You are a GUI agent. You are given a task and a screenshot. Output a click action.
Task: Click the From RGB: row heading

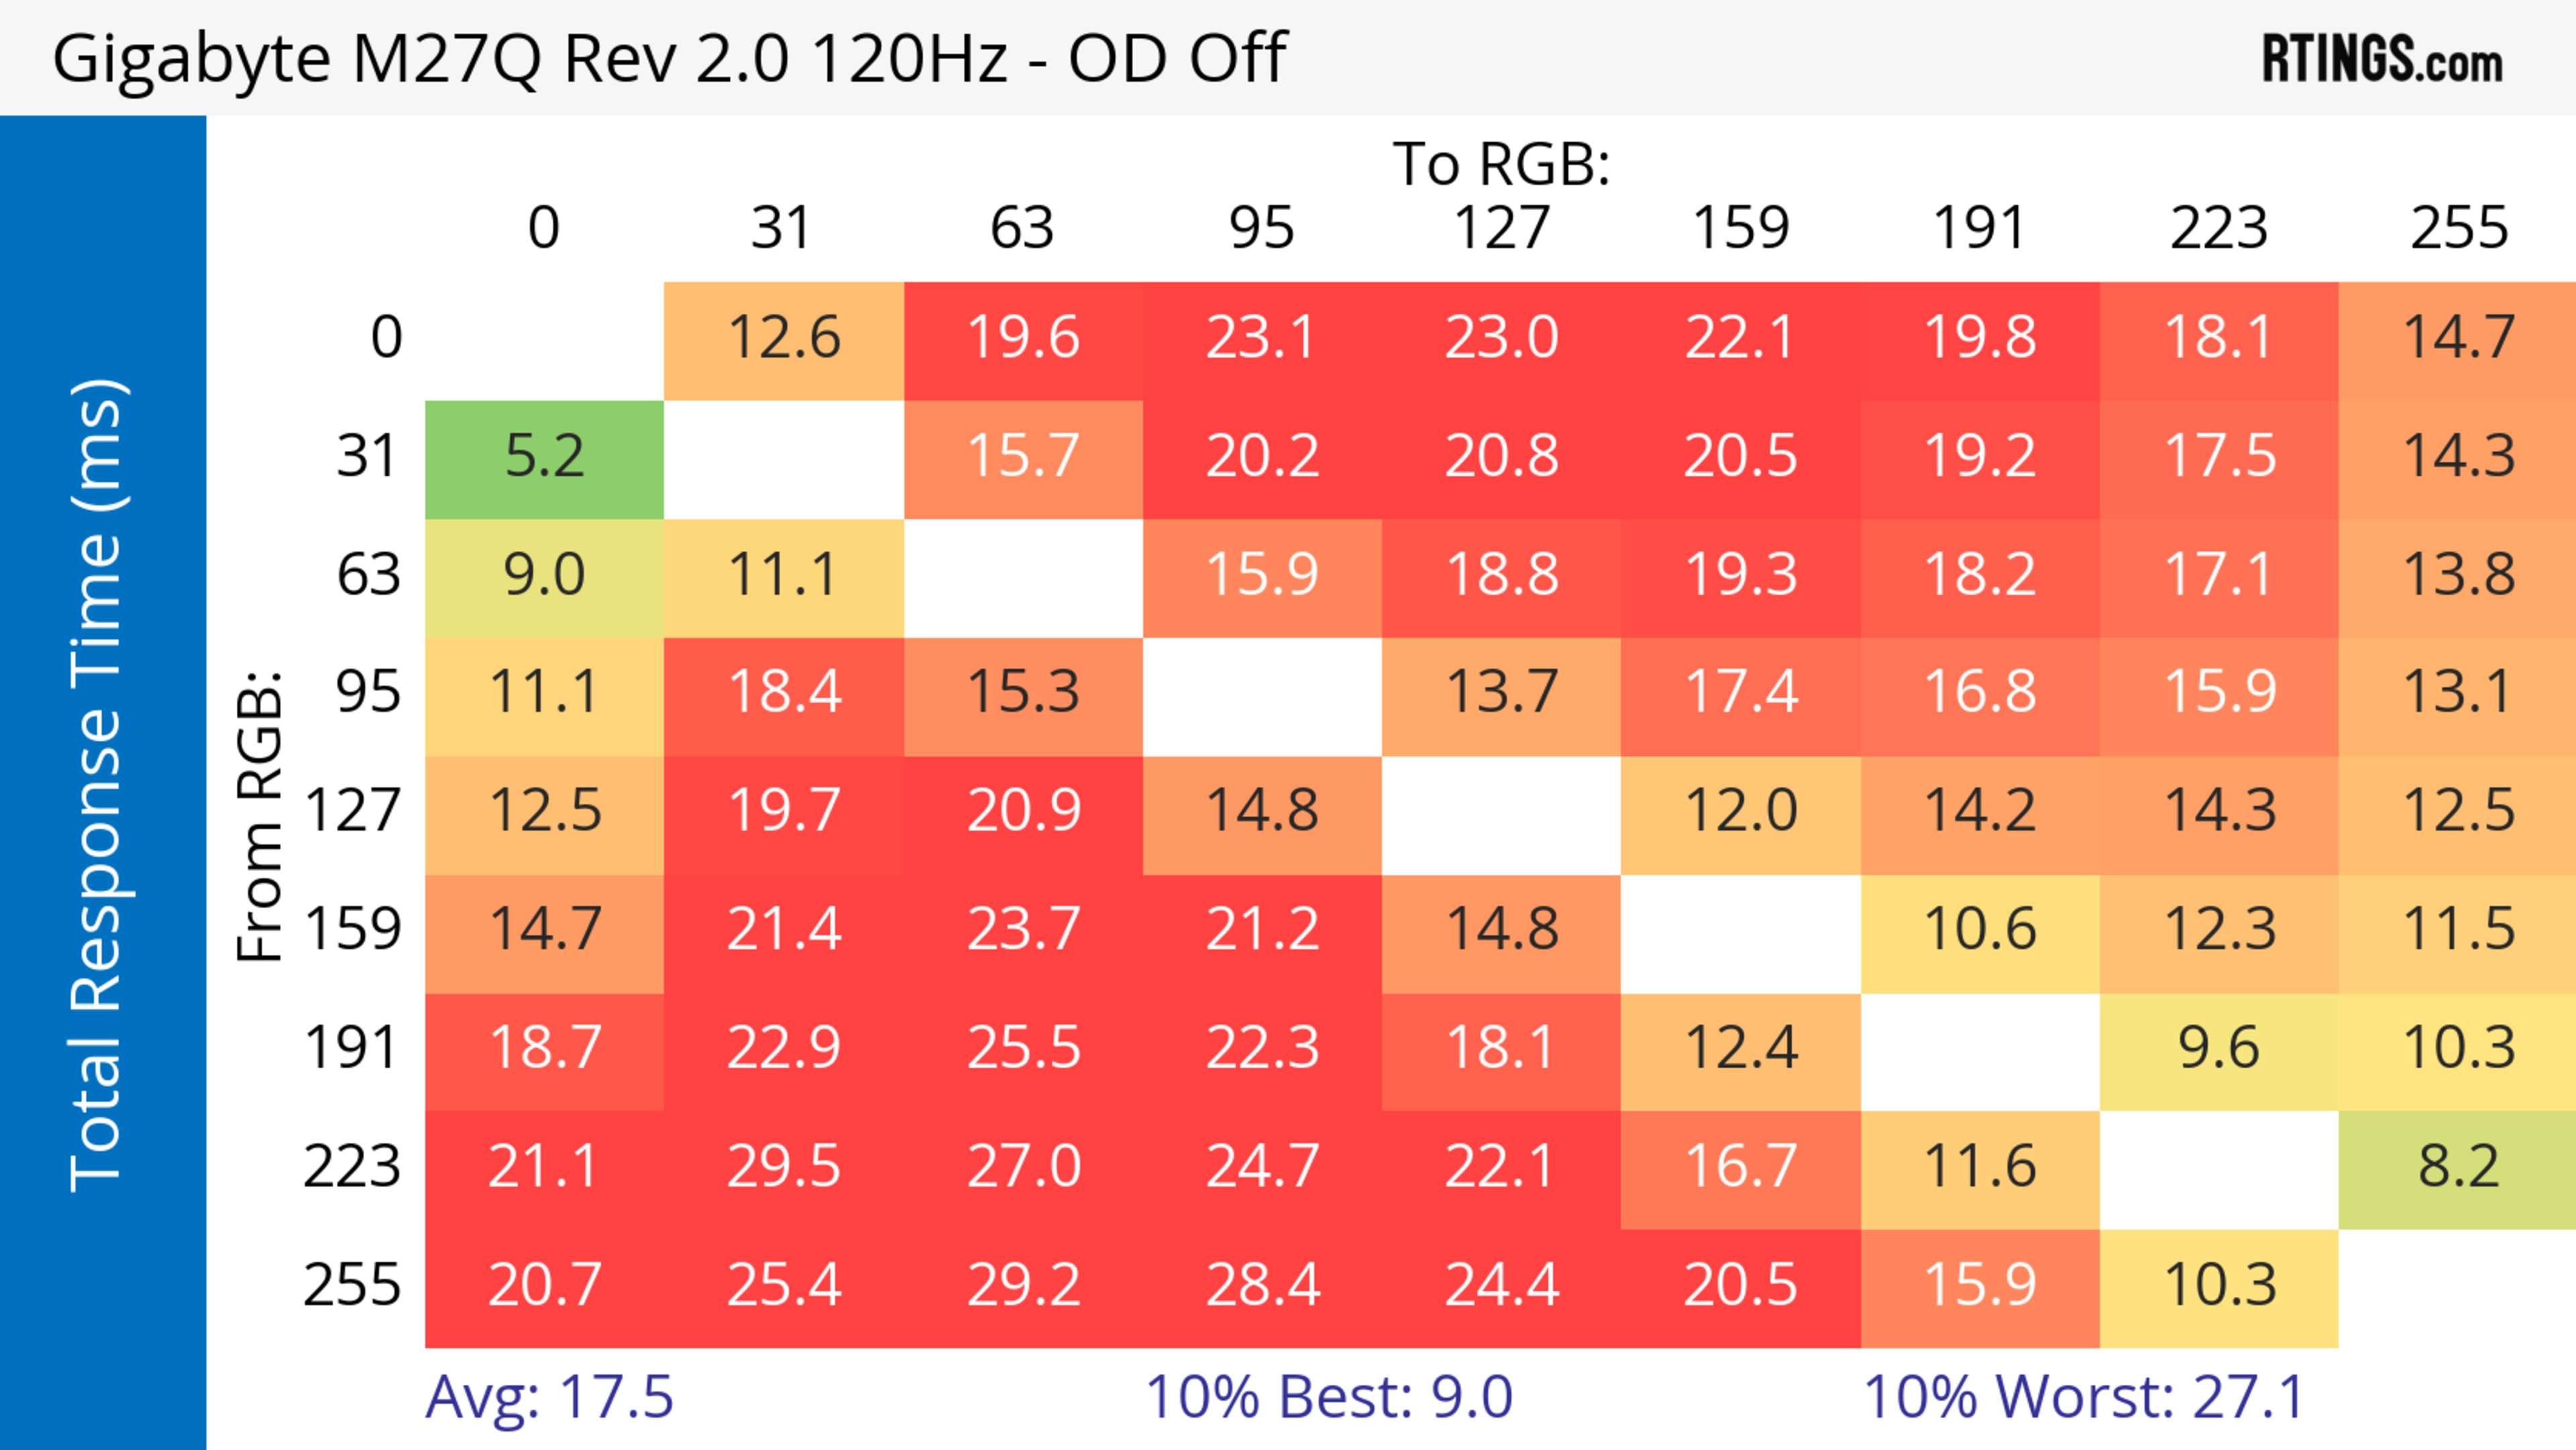260,815
